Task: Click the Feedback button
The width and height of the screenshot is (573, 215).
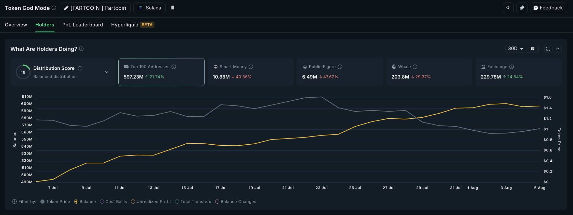Action: point(548,8)
